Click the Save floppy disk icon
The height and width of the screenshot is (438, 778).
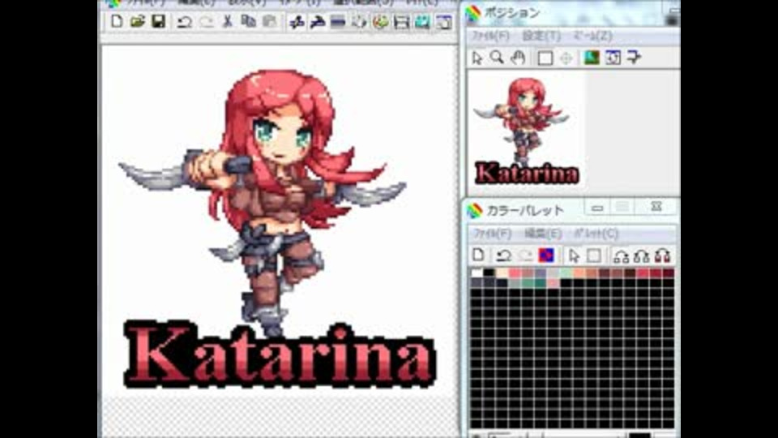[x=158, y=21]
